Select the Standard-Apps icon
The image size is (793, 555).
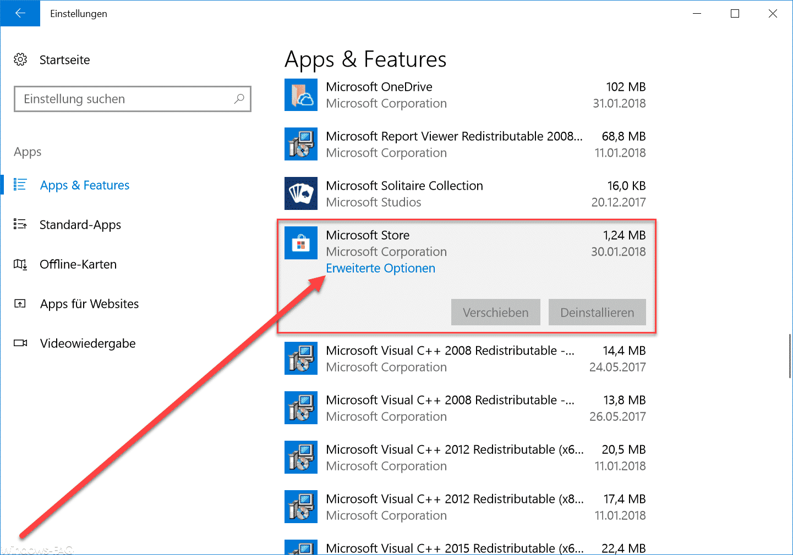tap(20, 224)
